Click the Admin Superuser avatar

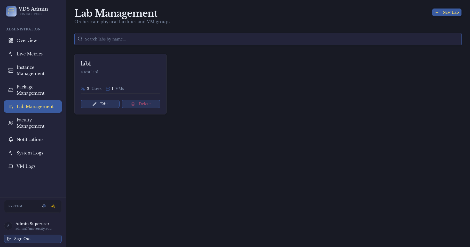click(x=8, y=226)
